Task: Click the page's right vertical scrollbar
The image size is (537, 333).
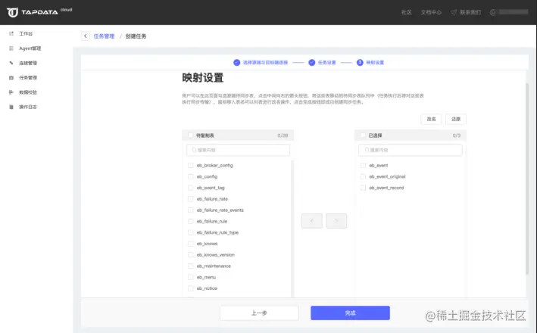Action: pos(527,174)
